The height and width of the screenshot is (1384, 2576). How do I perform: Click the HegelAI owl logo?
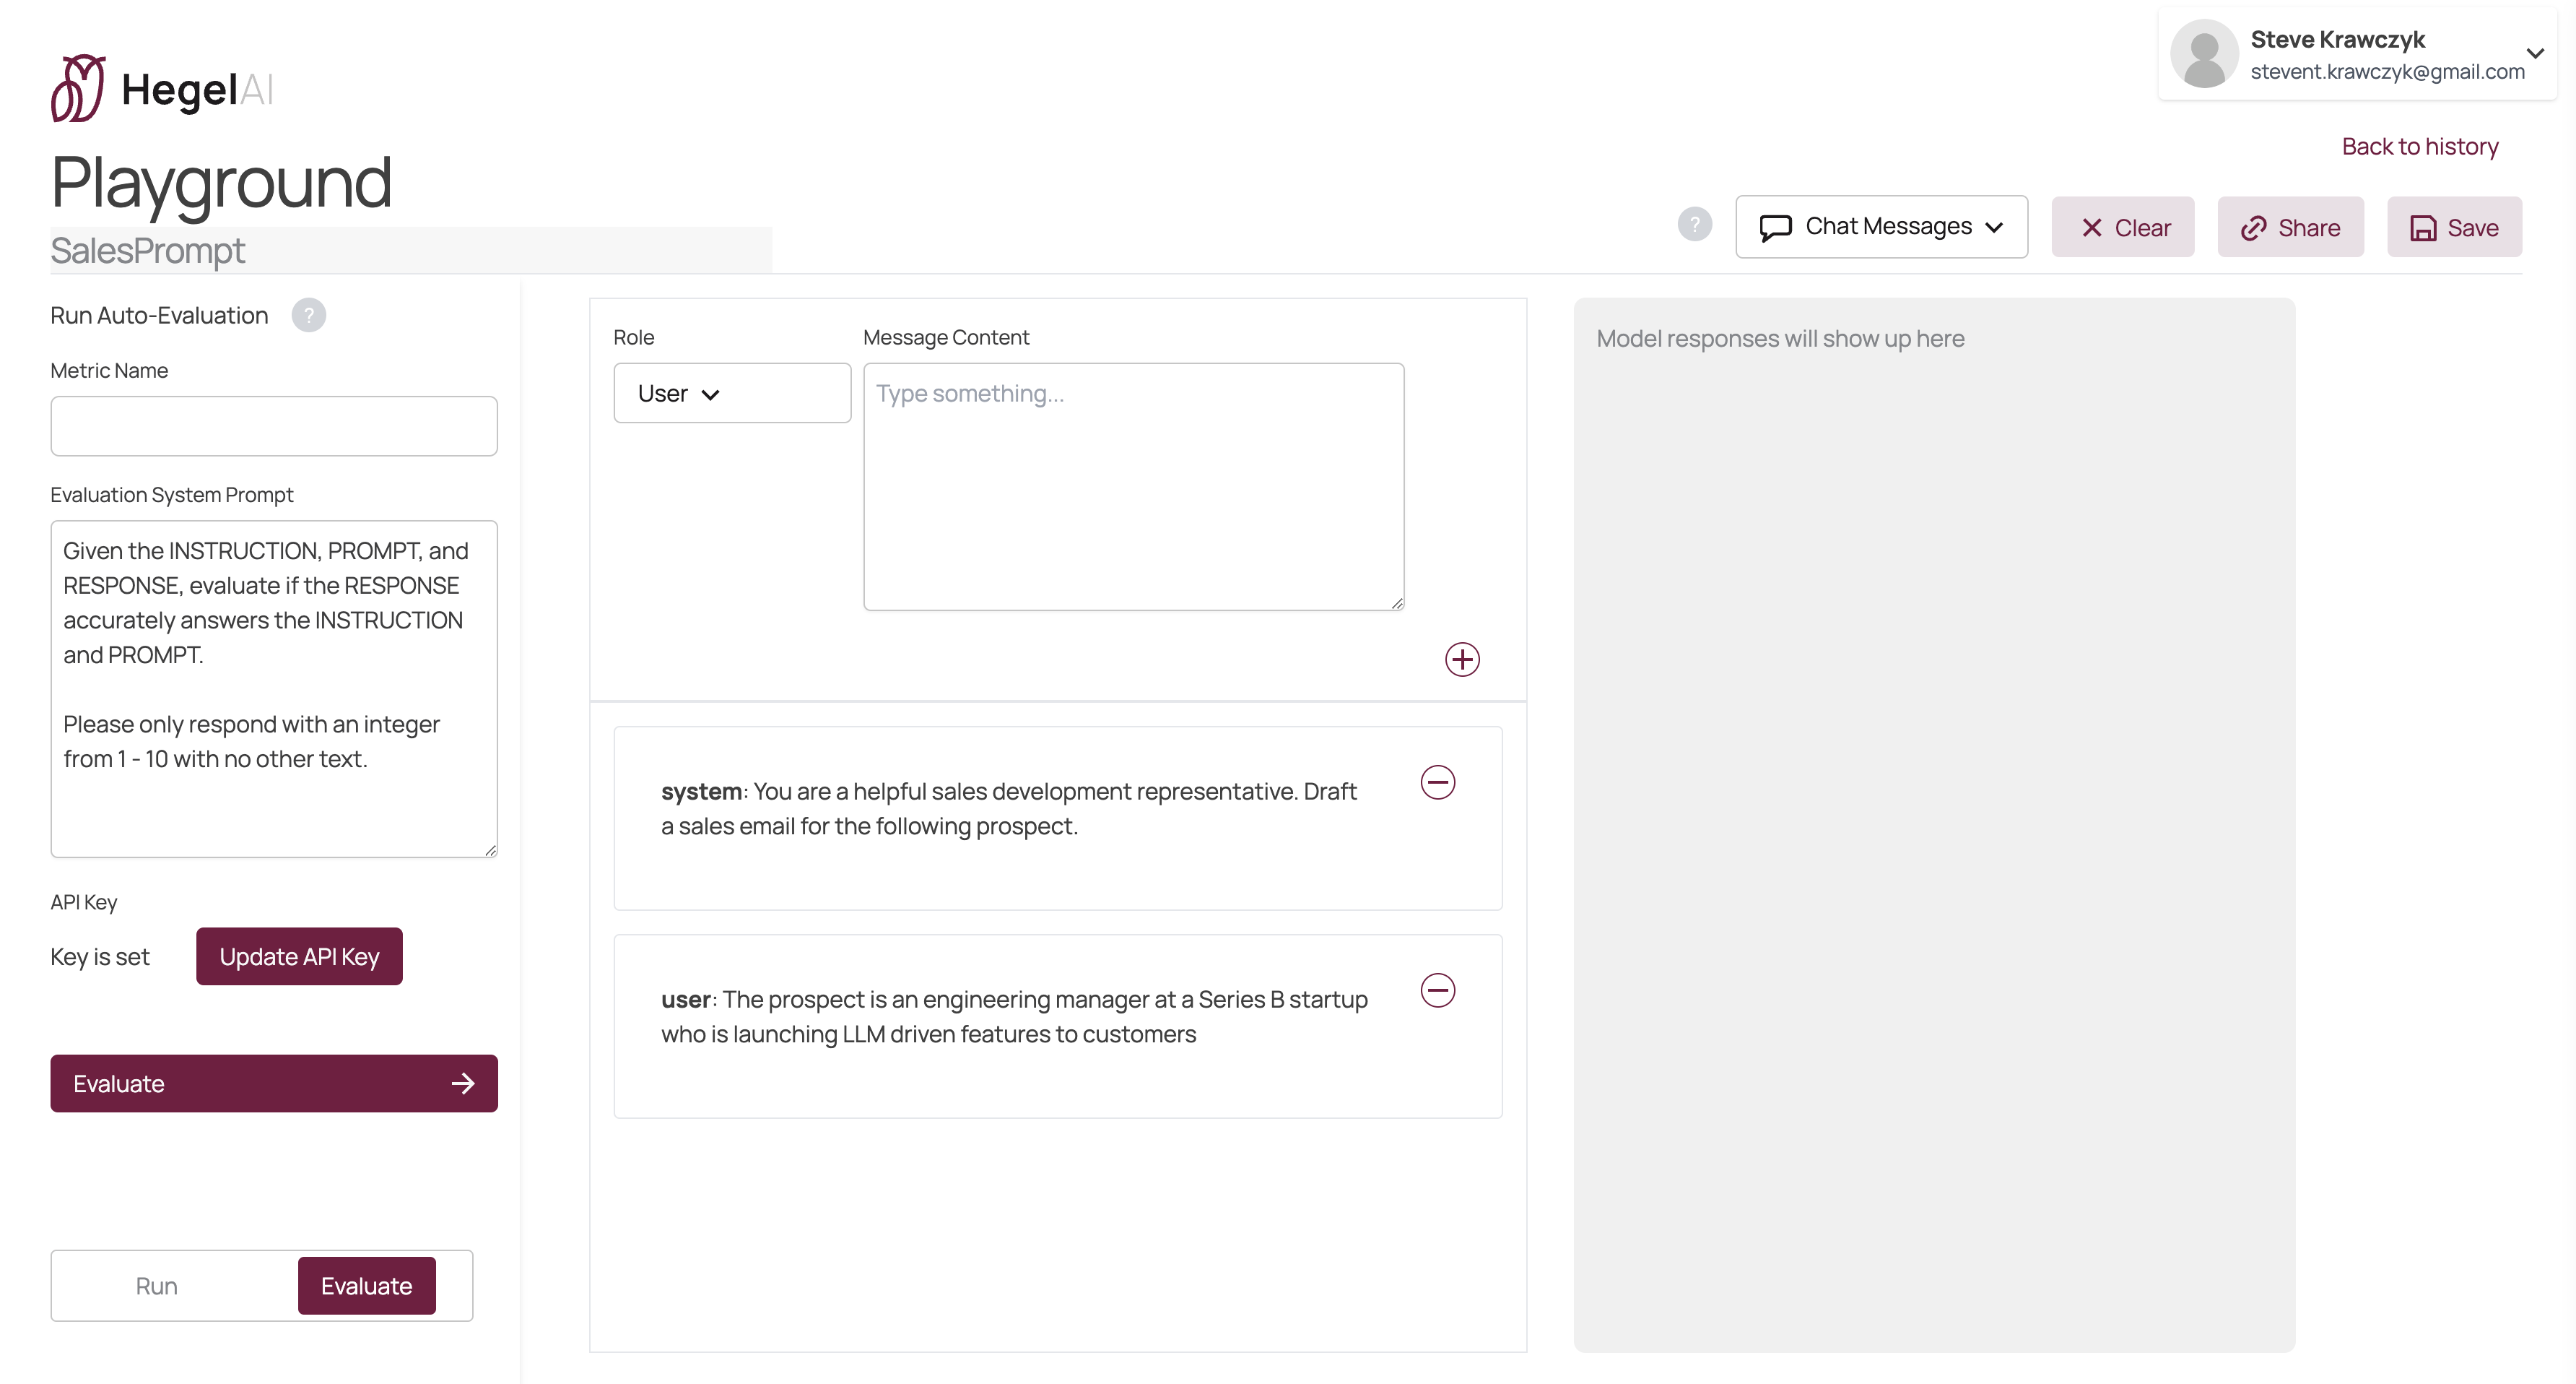(78, 88)
